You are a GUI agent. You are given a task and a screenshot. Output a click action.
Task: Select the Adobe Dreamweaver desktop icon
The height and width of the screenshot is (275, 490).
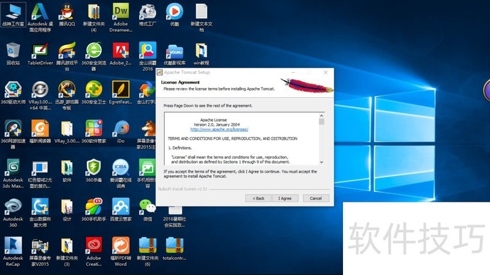(x=121, y=17)
